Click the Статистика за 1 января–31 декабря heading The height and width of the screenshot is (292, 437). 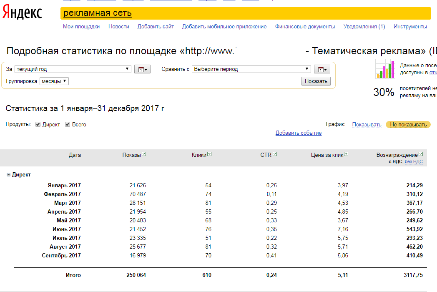[x=85, y=108]
